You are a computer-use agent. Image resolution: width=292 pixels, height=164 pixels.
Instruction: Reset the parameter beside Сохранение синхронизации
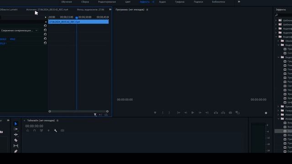45,30
